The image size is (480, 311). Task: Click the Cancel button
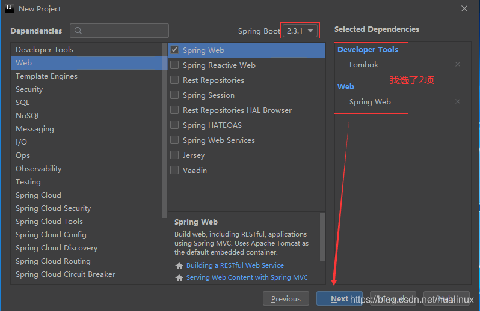393,298
